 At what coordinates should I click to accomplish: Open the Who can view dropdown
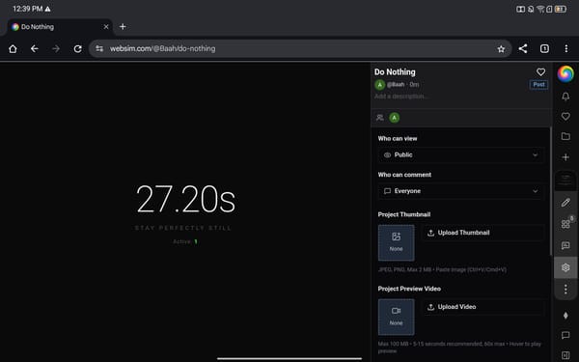coord(460,155)
